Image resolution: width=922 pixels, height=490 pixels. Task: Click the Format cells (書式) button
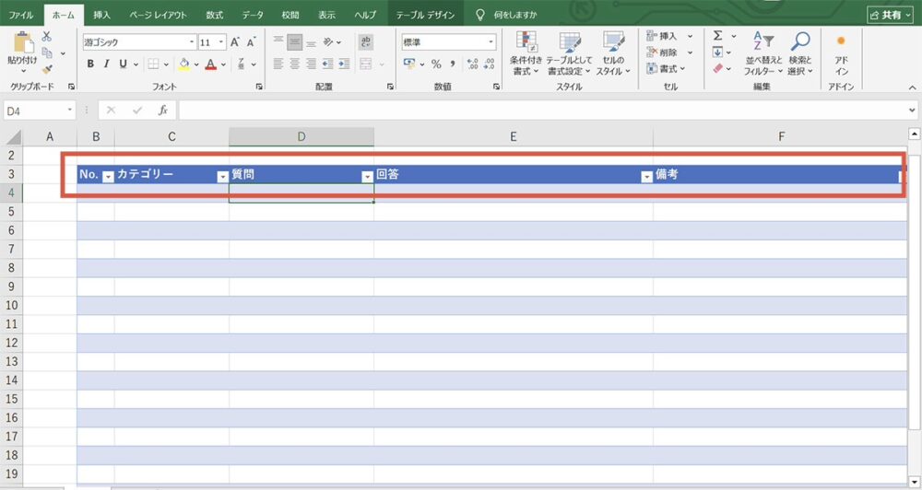tap(662, 69)
